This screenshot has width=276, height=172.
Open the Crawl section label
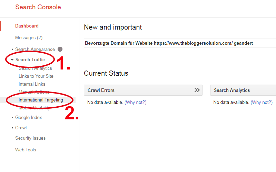click(x=21, y=128)
